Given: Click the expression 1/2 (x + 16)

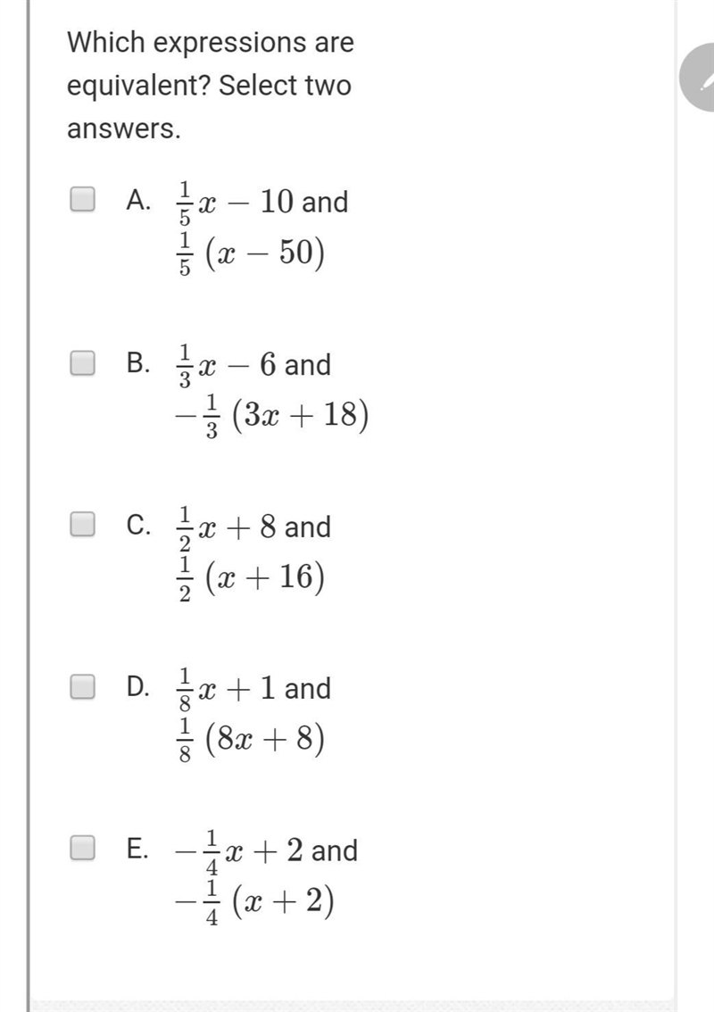Looking at the screenshot, I should (251, 578).
